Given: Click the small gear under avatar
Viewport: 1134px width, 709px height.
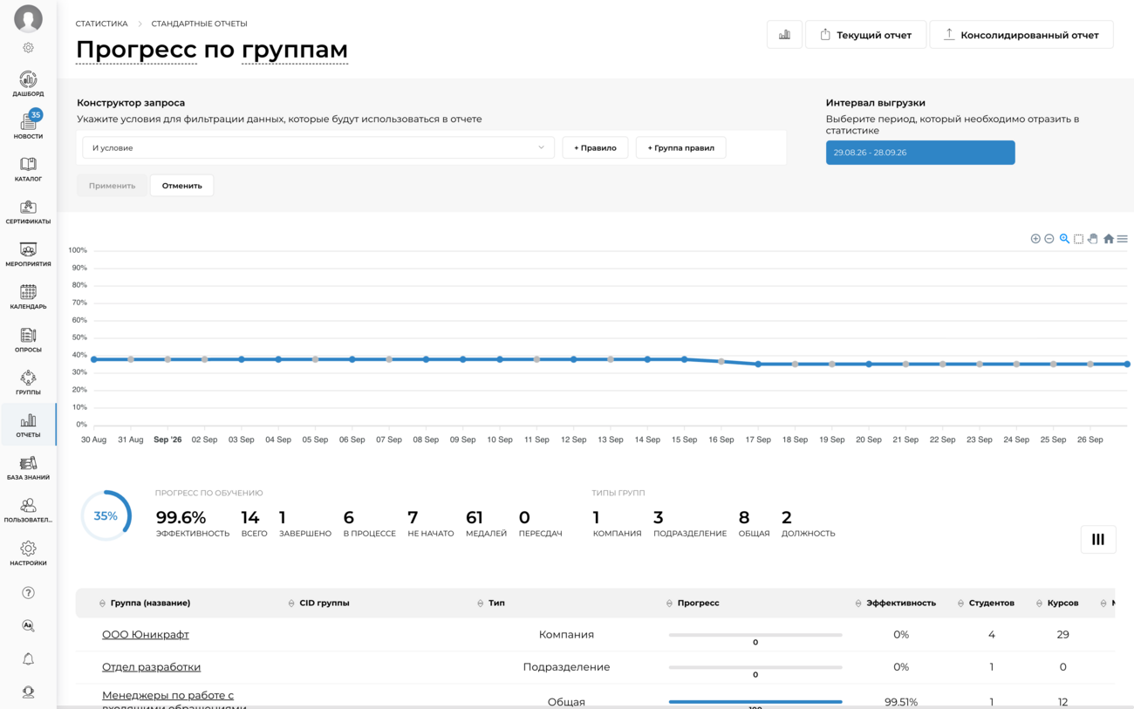Looking at the screenshot, I should coord(28,48).
